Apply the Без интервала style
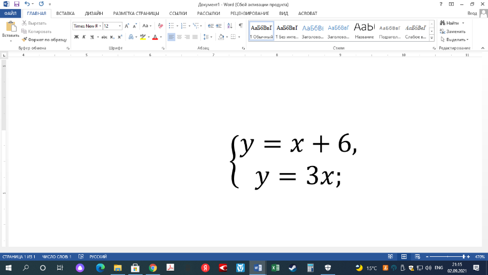The image size is (488, 275). click(287, 30)
